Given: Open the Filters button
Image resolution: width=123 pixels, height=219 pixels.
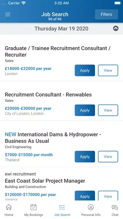Looking at the screenshot, I should click(x=106, y=14).
